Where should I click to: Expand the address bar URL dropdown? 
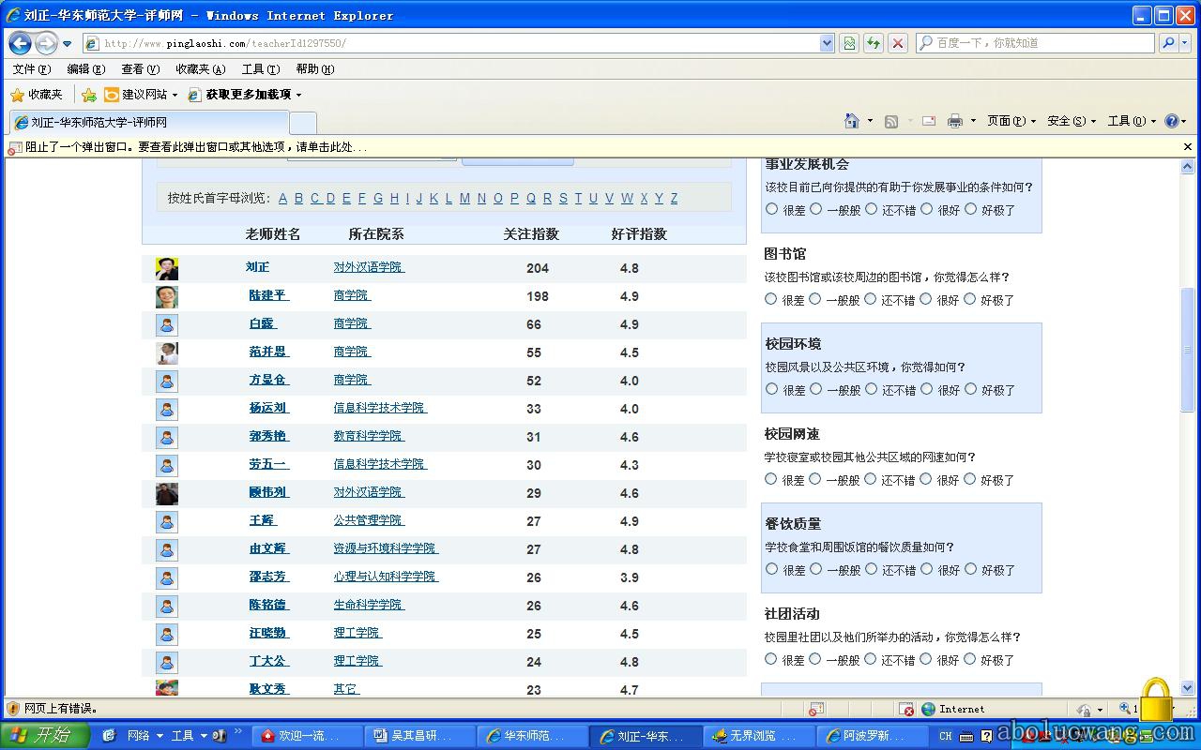pyautogui.click(x=827, y=43)
